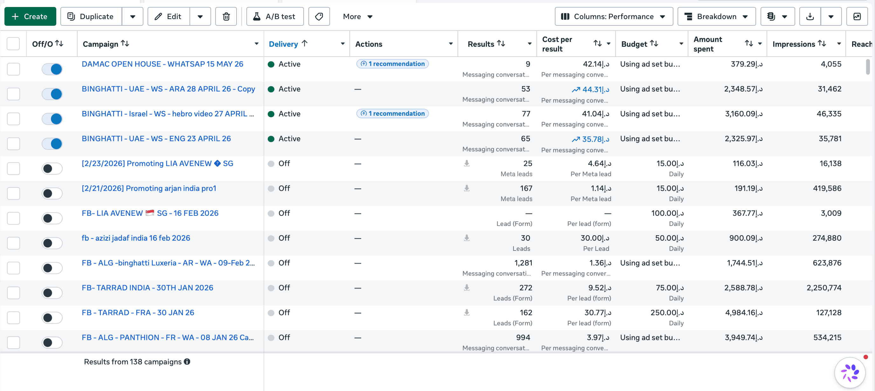Sort by Off/On column arrows

point(59,44)
